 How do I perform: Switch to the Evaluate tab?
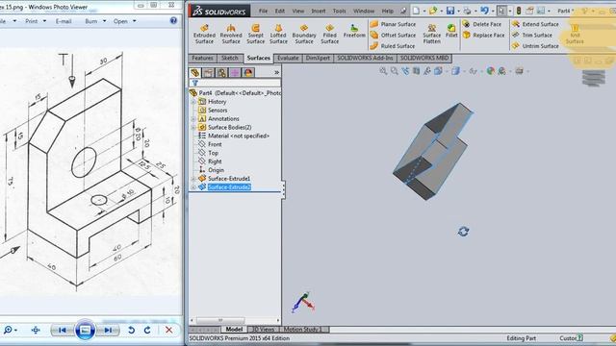coord(288,58)
